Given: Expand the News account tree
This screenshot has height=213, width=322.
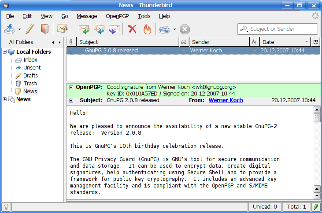Looking at the screenshot, I should click(x=4, y=99).
